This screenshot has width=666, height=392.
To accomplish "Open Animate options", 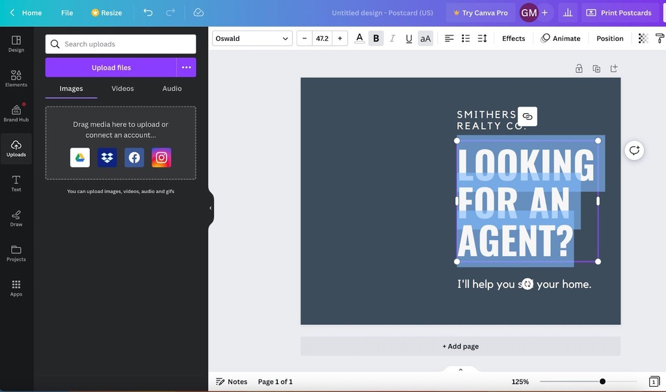I will click(x=560, y=38).
